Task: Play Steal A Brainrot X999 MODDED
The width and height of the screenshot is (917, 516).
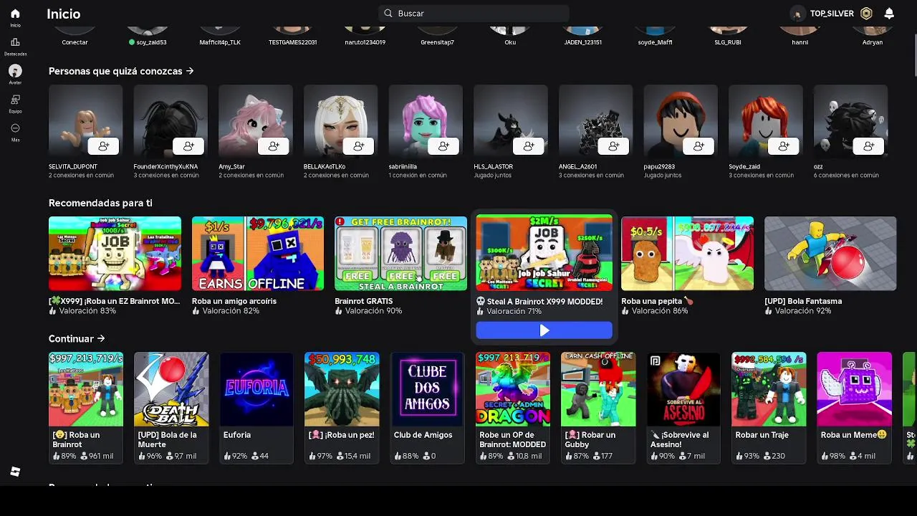Action: (544, 330)
